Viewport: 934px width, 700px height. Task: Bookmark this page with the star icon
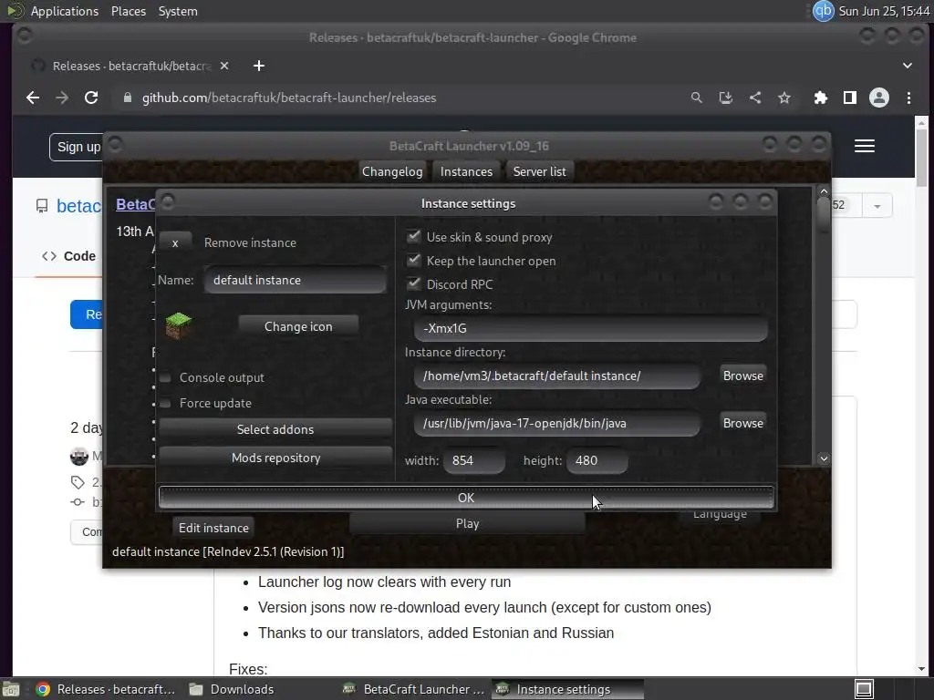[x=784, y=98]
